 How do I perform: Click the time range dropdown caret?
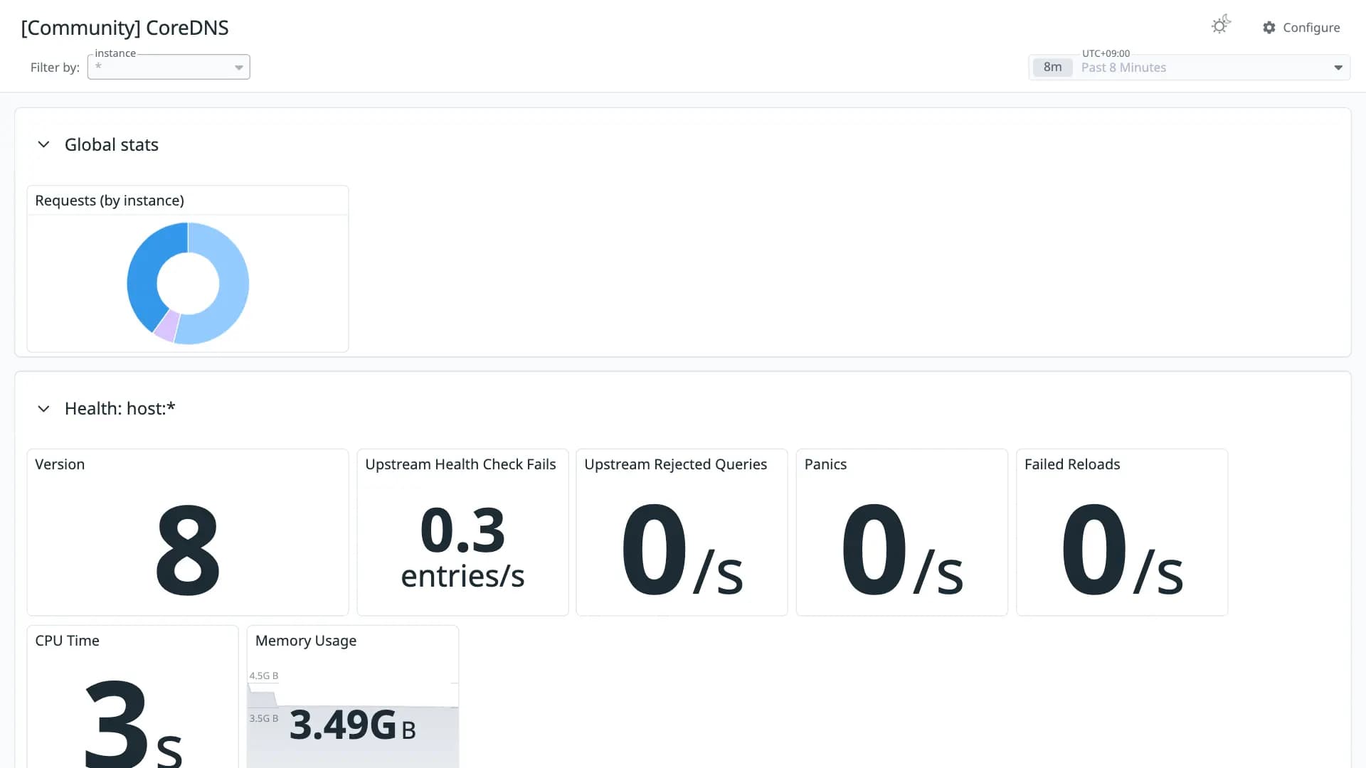(1338, 68)
